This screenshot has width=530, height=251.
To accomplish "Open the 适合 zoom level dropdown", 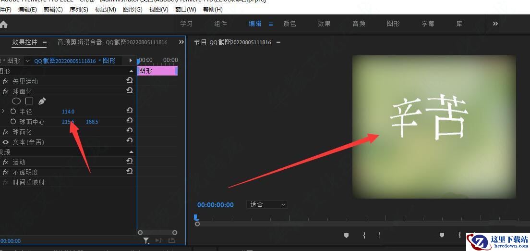I will [x=267, y=204].
